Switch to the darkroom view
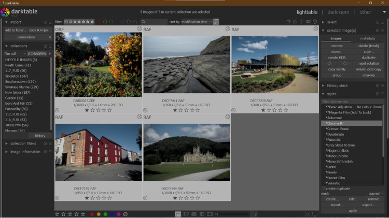389x218 pixels. (x=337, y=12)
